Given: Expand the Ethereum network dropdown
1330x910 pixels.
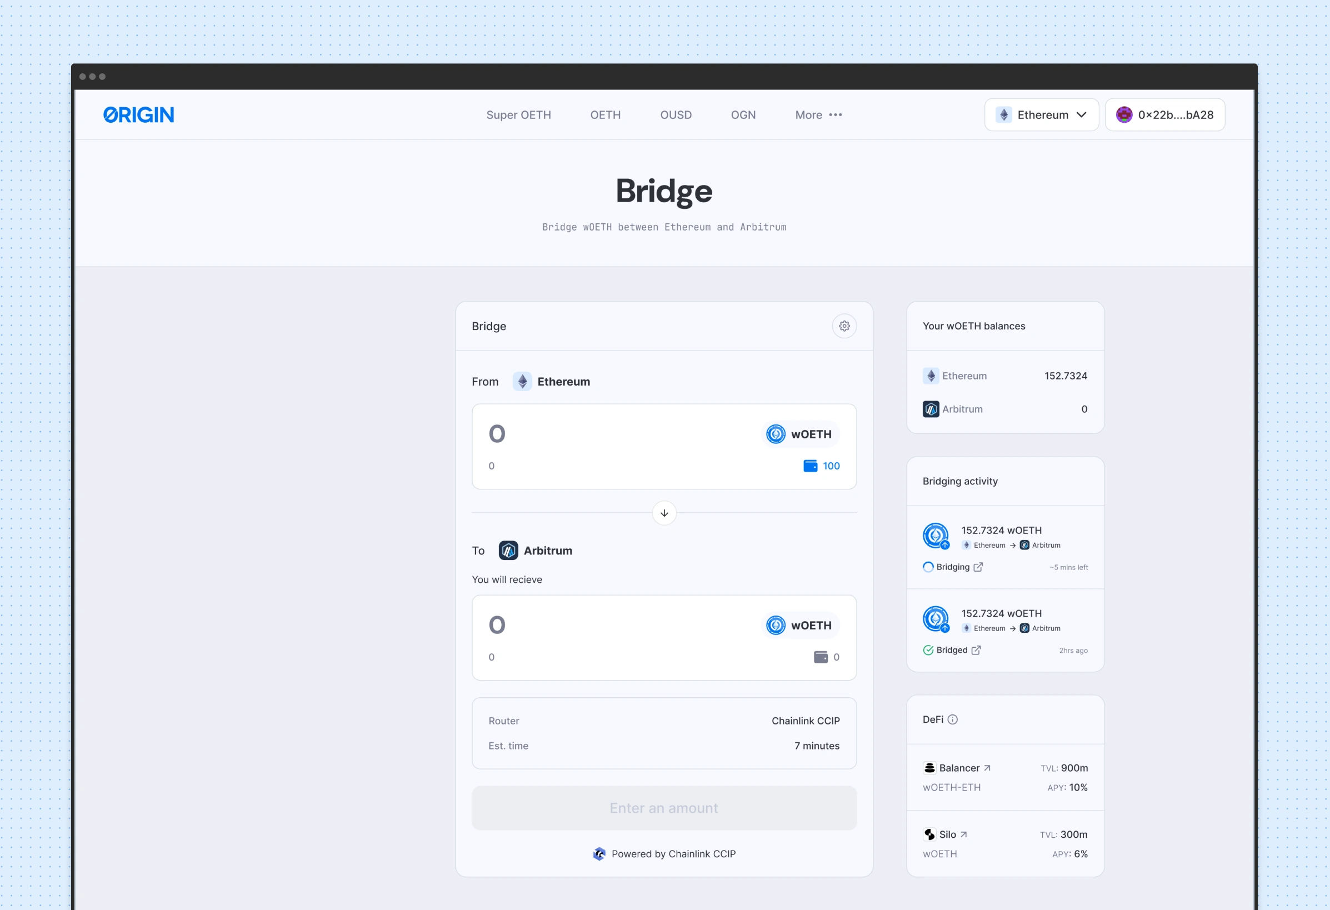Looking at the screenshot, I should [1041, 115].
